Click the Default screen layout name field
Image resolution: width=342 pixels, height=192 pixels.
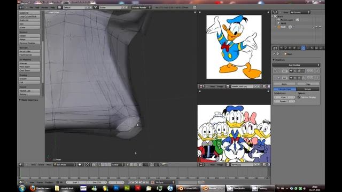point(74,7)
